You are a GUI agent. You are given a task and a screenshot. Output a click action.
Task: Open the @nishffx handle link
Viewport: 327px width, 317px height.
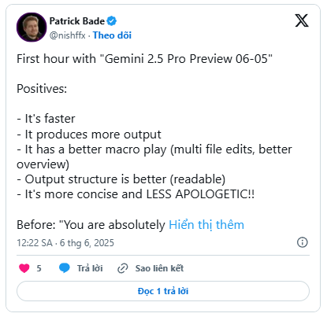68,35
